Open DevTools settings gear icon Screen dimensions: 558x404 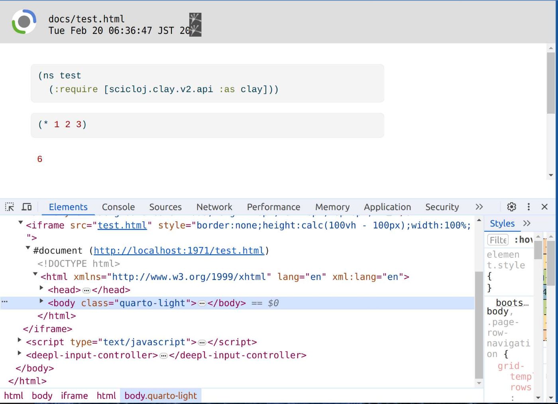pyautogui.click(x=511, y=207)
